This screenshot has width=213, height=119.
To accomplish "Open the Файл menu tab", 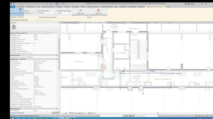I will click(x=13, y=7).
